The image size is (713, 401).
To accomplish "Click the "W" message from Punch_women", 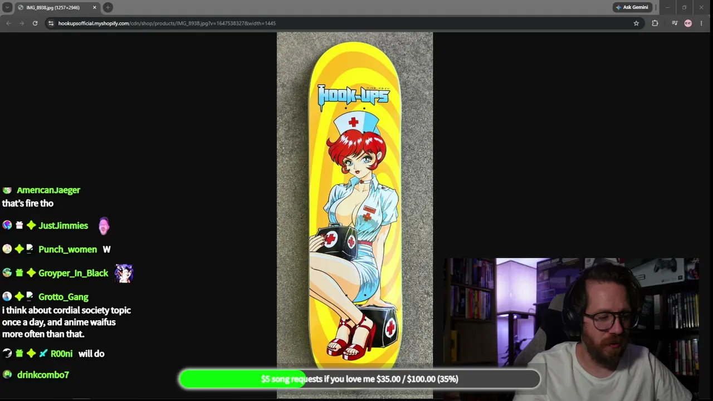I will click(106, 250).
